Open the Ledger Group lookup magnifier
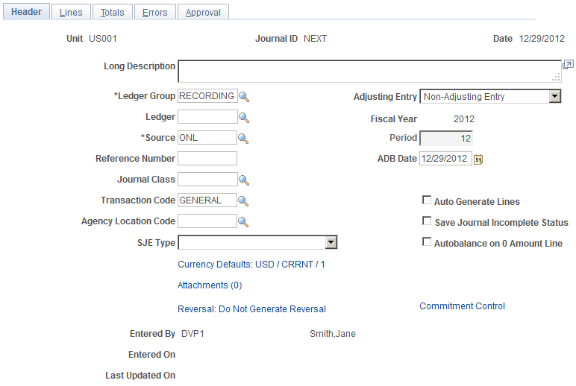 click(244, 97)
